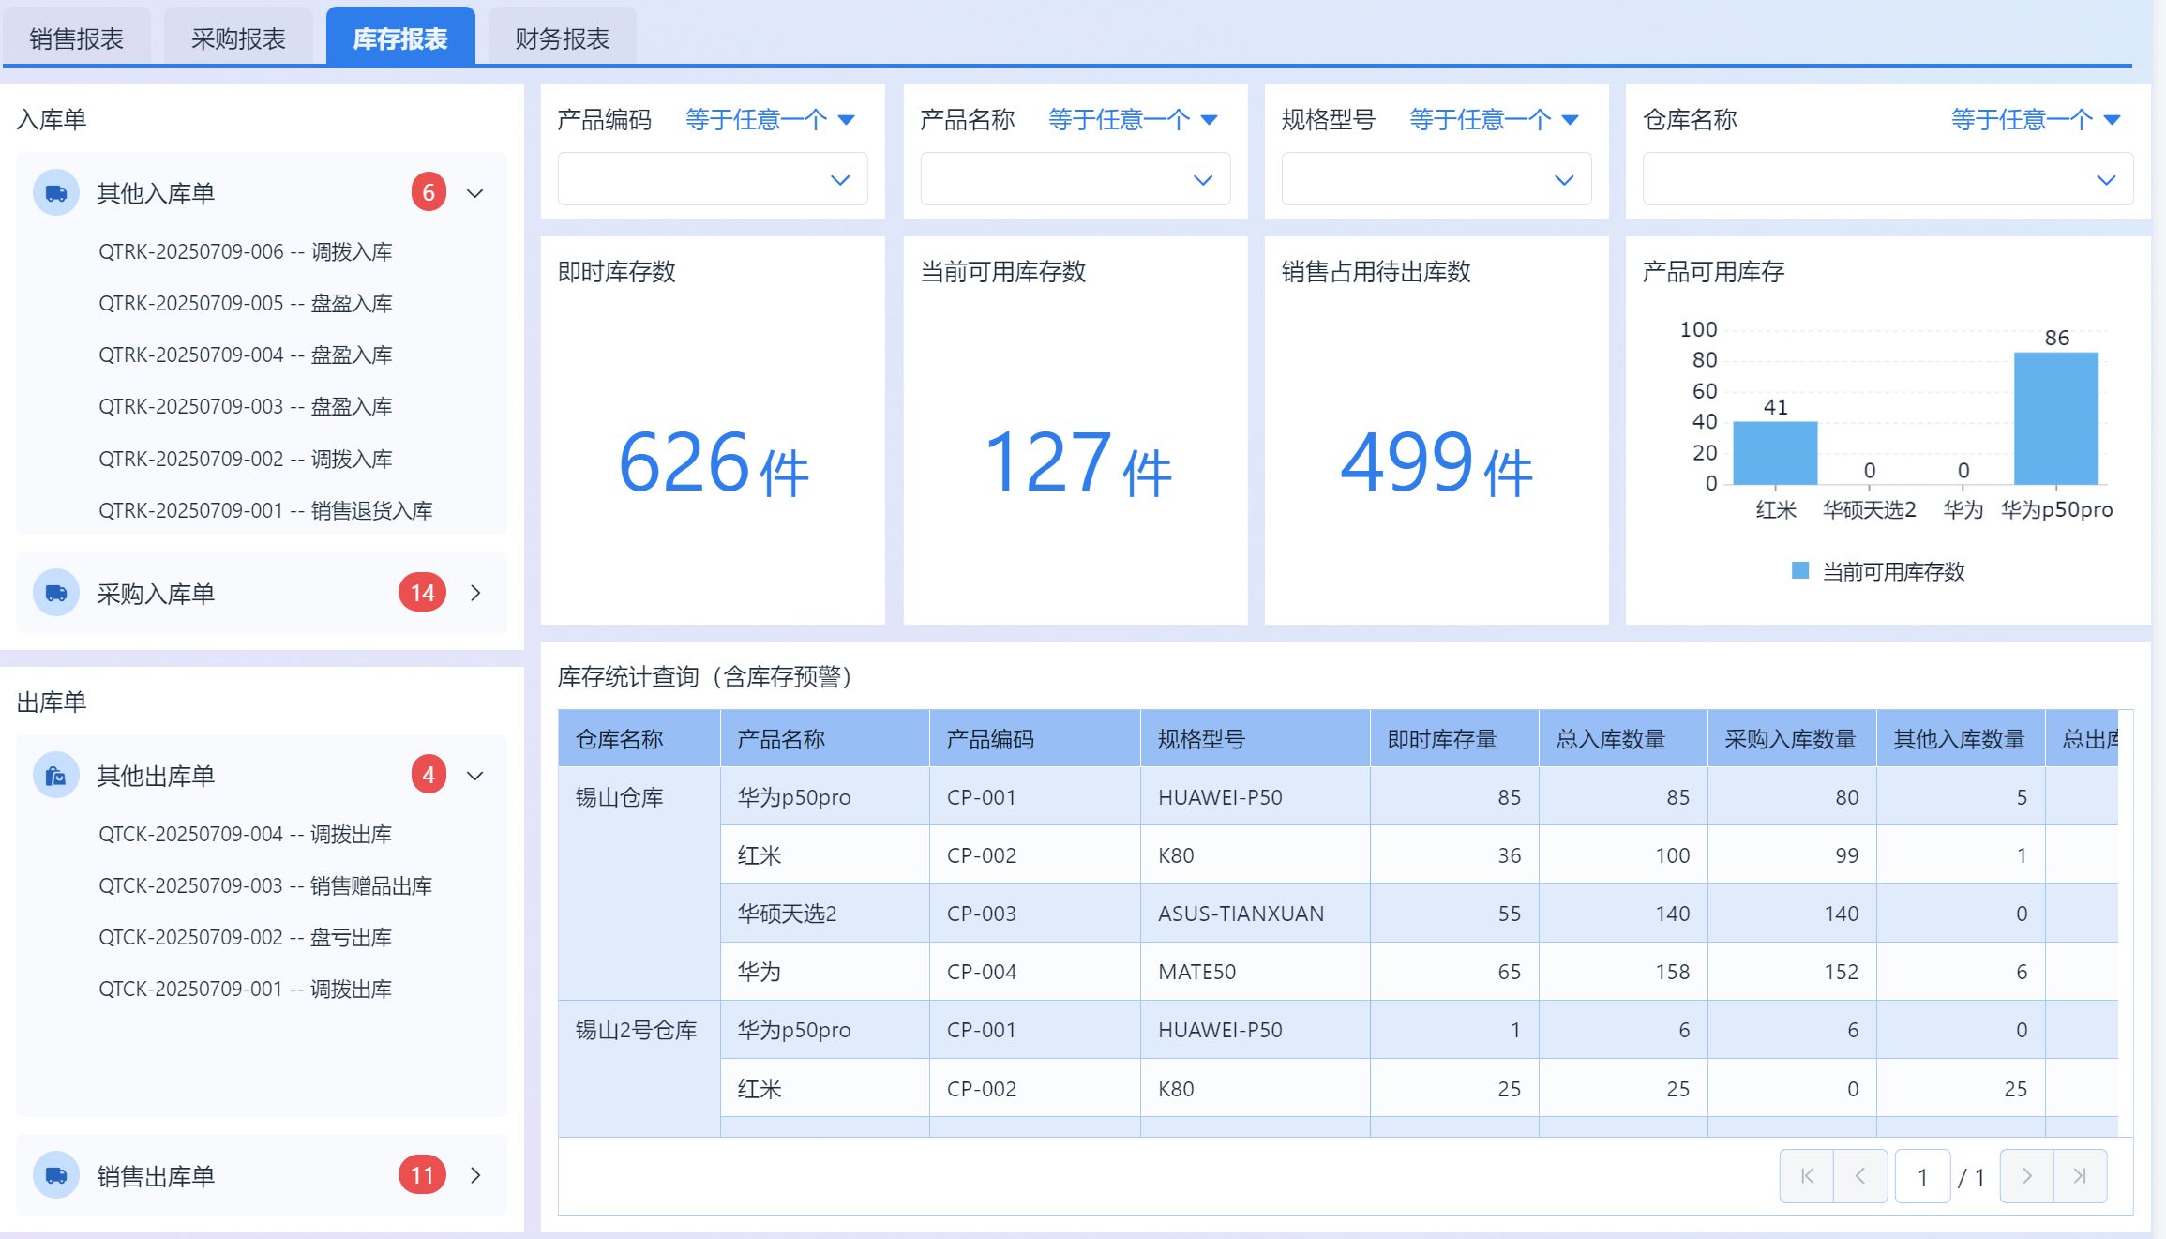Open QTRK-20250709-006 调拨入库 record

pyautogui.click(x=246, y=251)
